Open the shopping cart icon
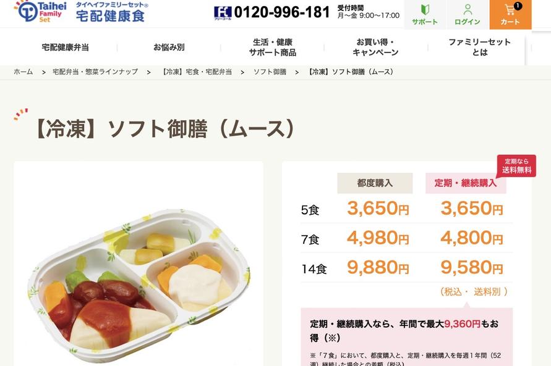Image resolution: width=551 pixels, height=366 pixels. [510, 10]
